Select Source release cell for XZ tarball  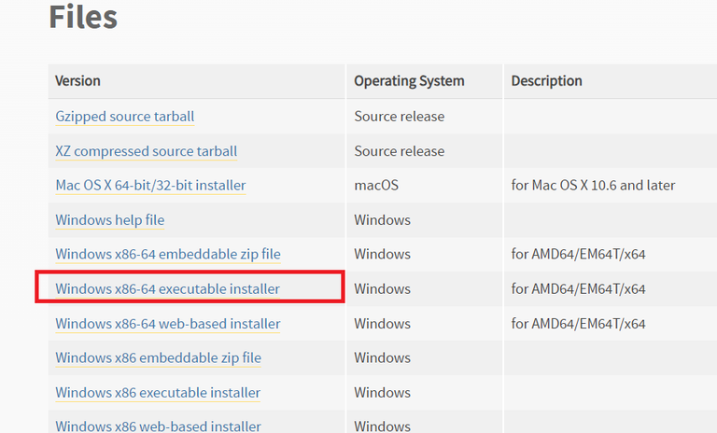point(400,151)
